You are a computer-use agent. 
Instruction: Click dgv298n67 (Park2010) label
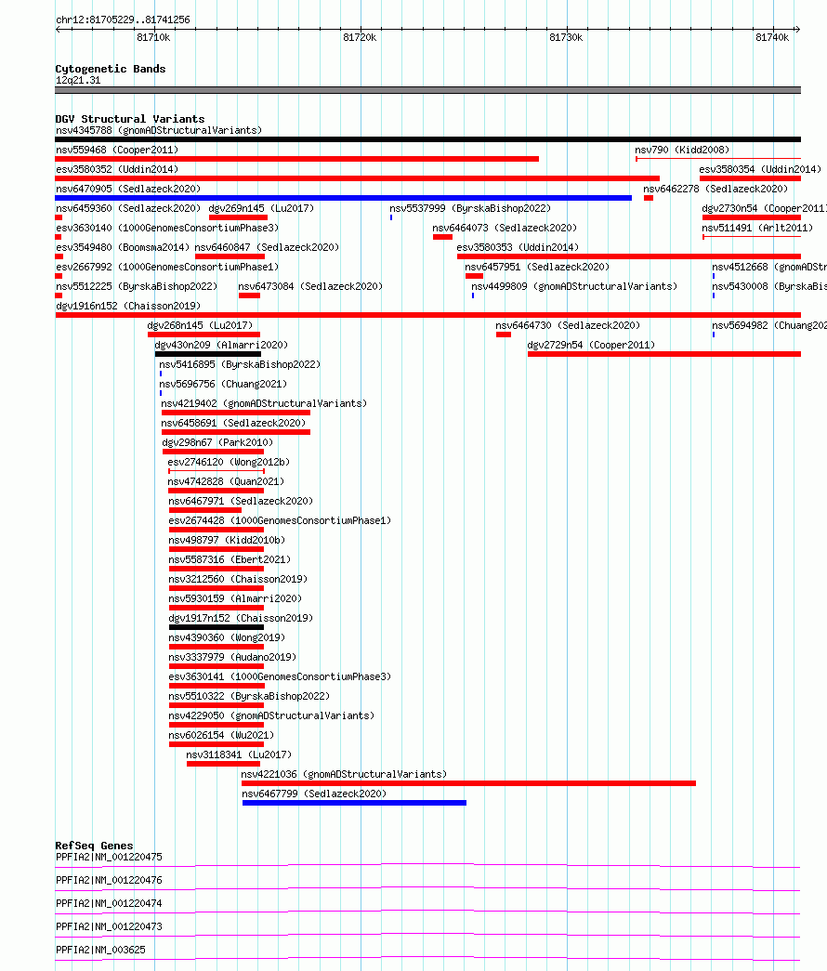[x=217, y=443]
